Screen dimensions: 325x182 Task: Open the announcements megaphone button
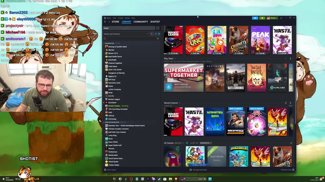point(255,18)
